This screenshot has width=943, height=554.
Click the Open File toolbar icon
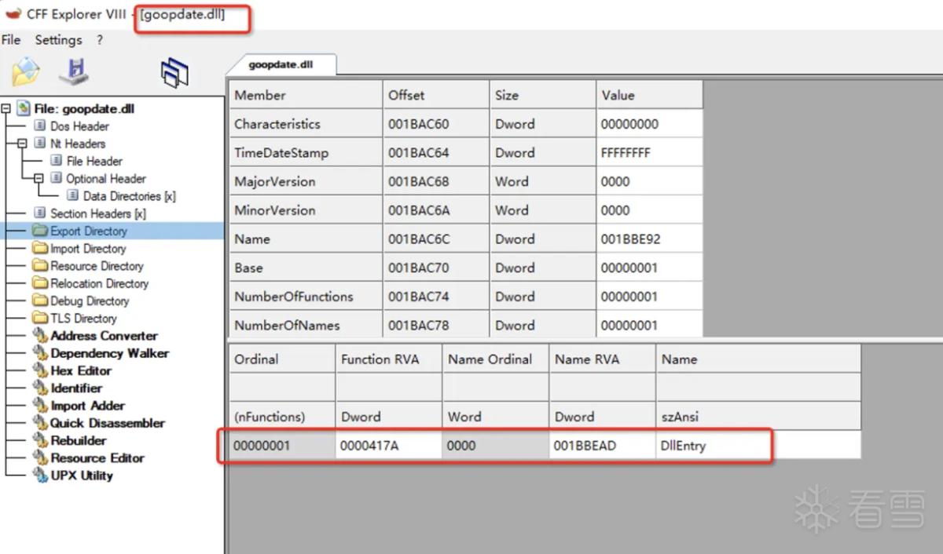[x=25, y=72]
